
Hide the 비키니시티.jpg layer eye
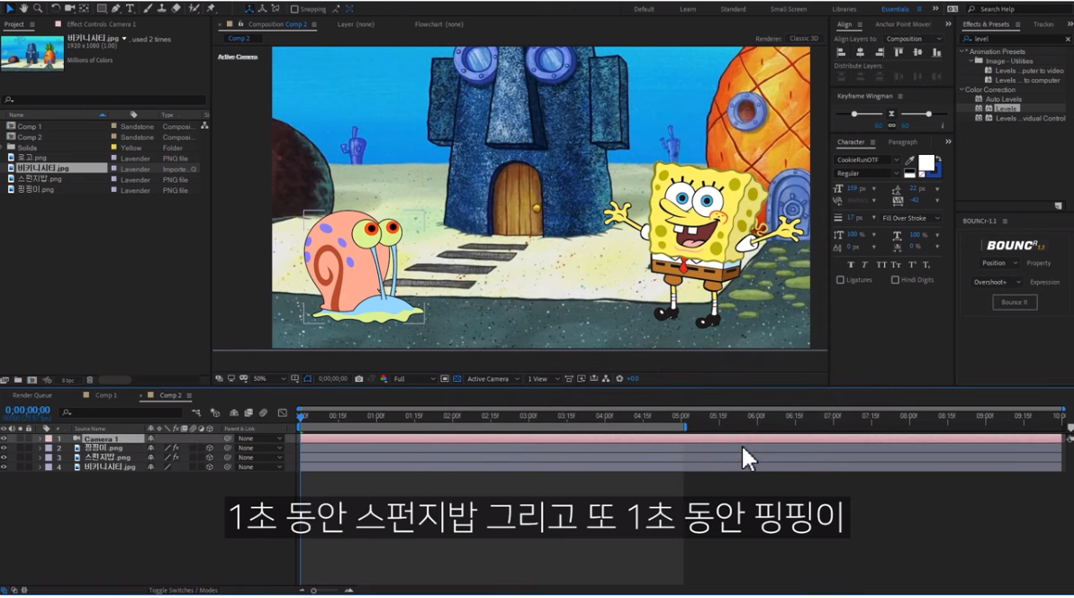coord(5,467)
